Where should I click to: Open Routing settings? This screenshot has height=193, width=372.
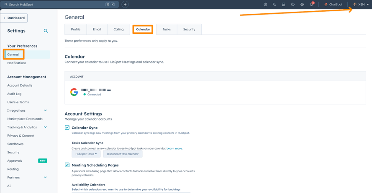(13, 169)
